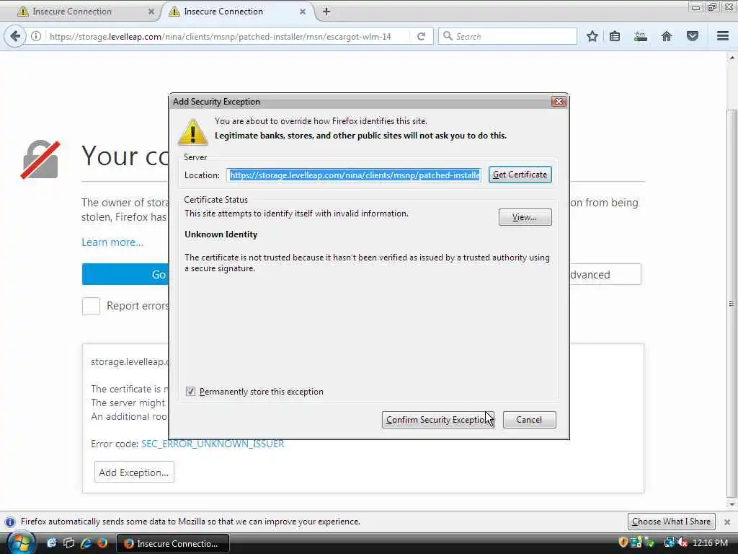
Task: Save page to Pocket icon
Action: click(x=693, y=36)
